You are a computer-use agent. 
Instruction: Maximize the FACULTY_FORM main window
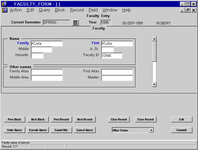[188, 4]
